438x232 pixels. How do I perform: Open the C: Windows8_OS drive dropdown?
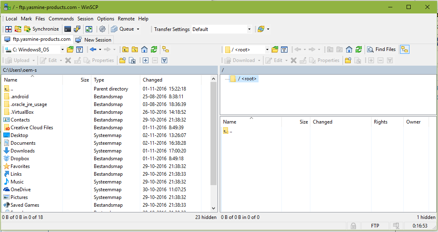(62, 50)
